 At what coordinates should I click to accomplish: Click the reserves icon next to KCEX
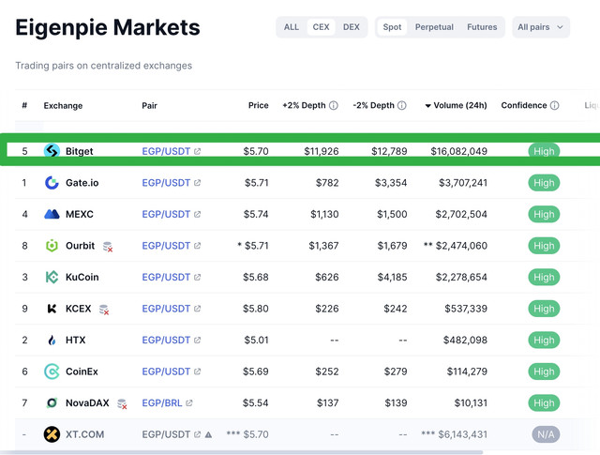(x=104, y=310)
